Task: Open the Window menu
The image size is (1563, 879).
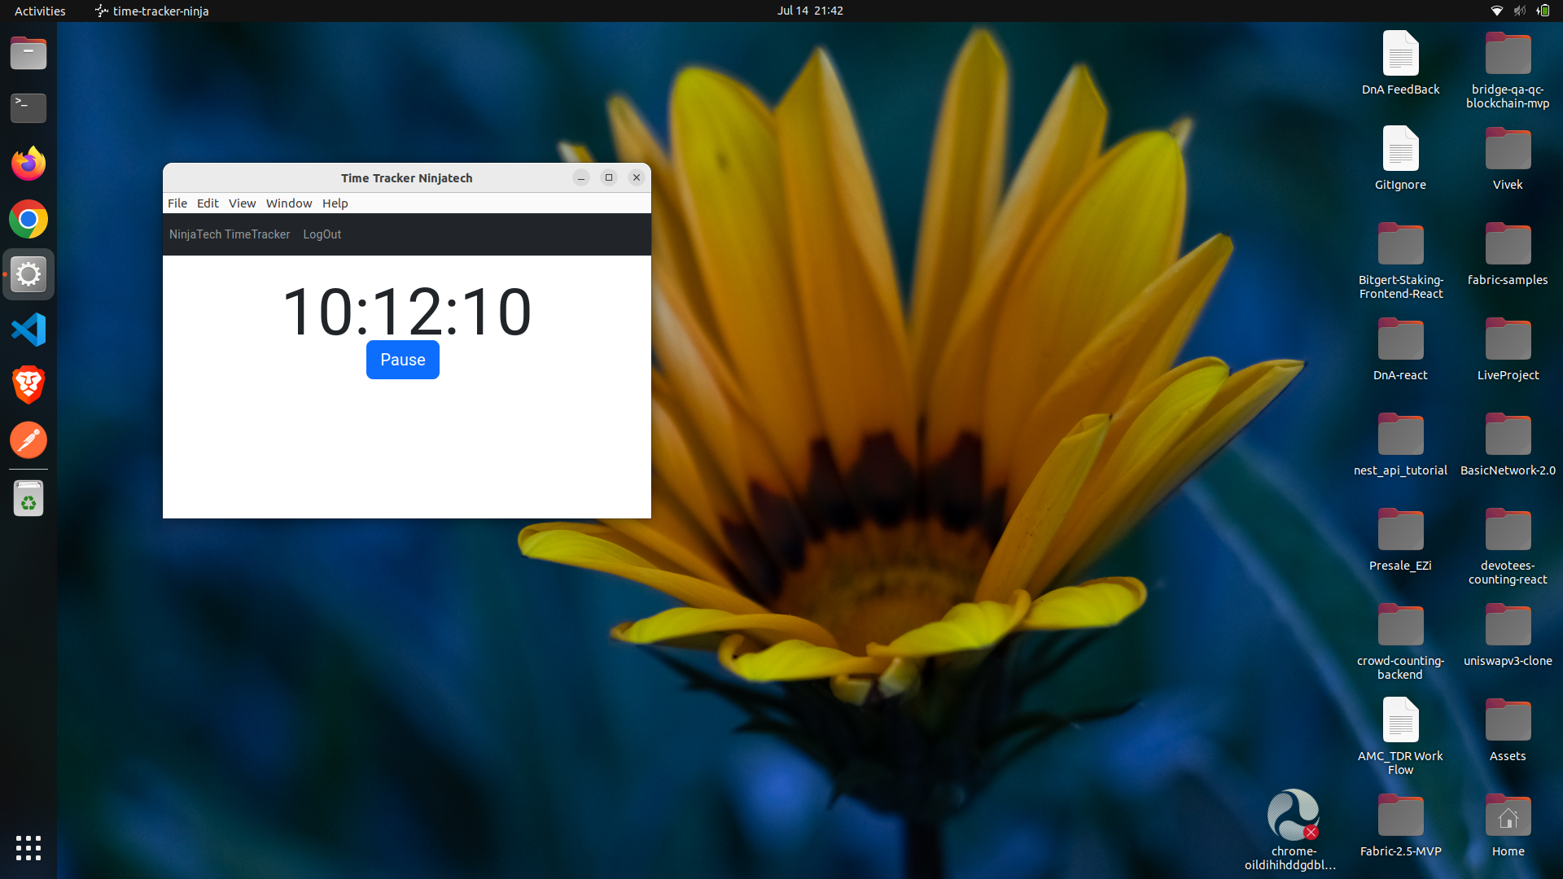Action: point(289,203)
